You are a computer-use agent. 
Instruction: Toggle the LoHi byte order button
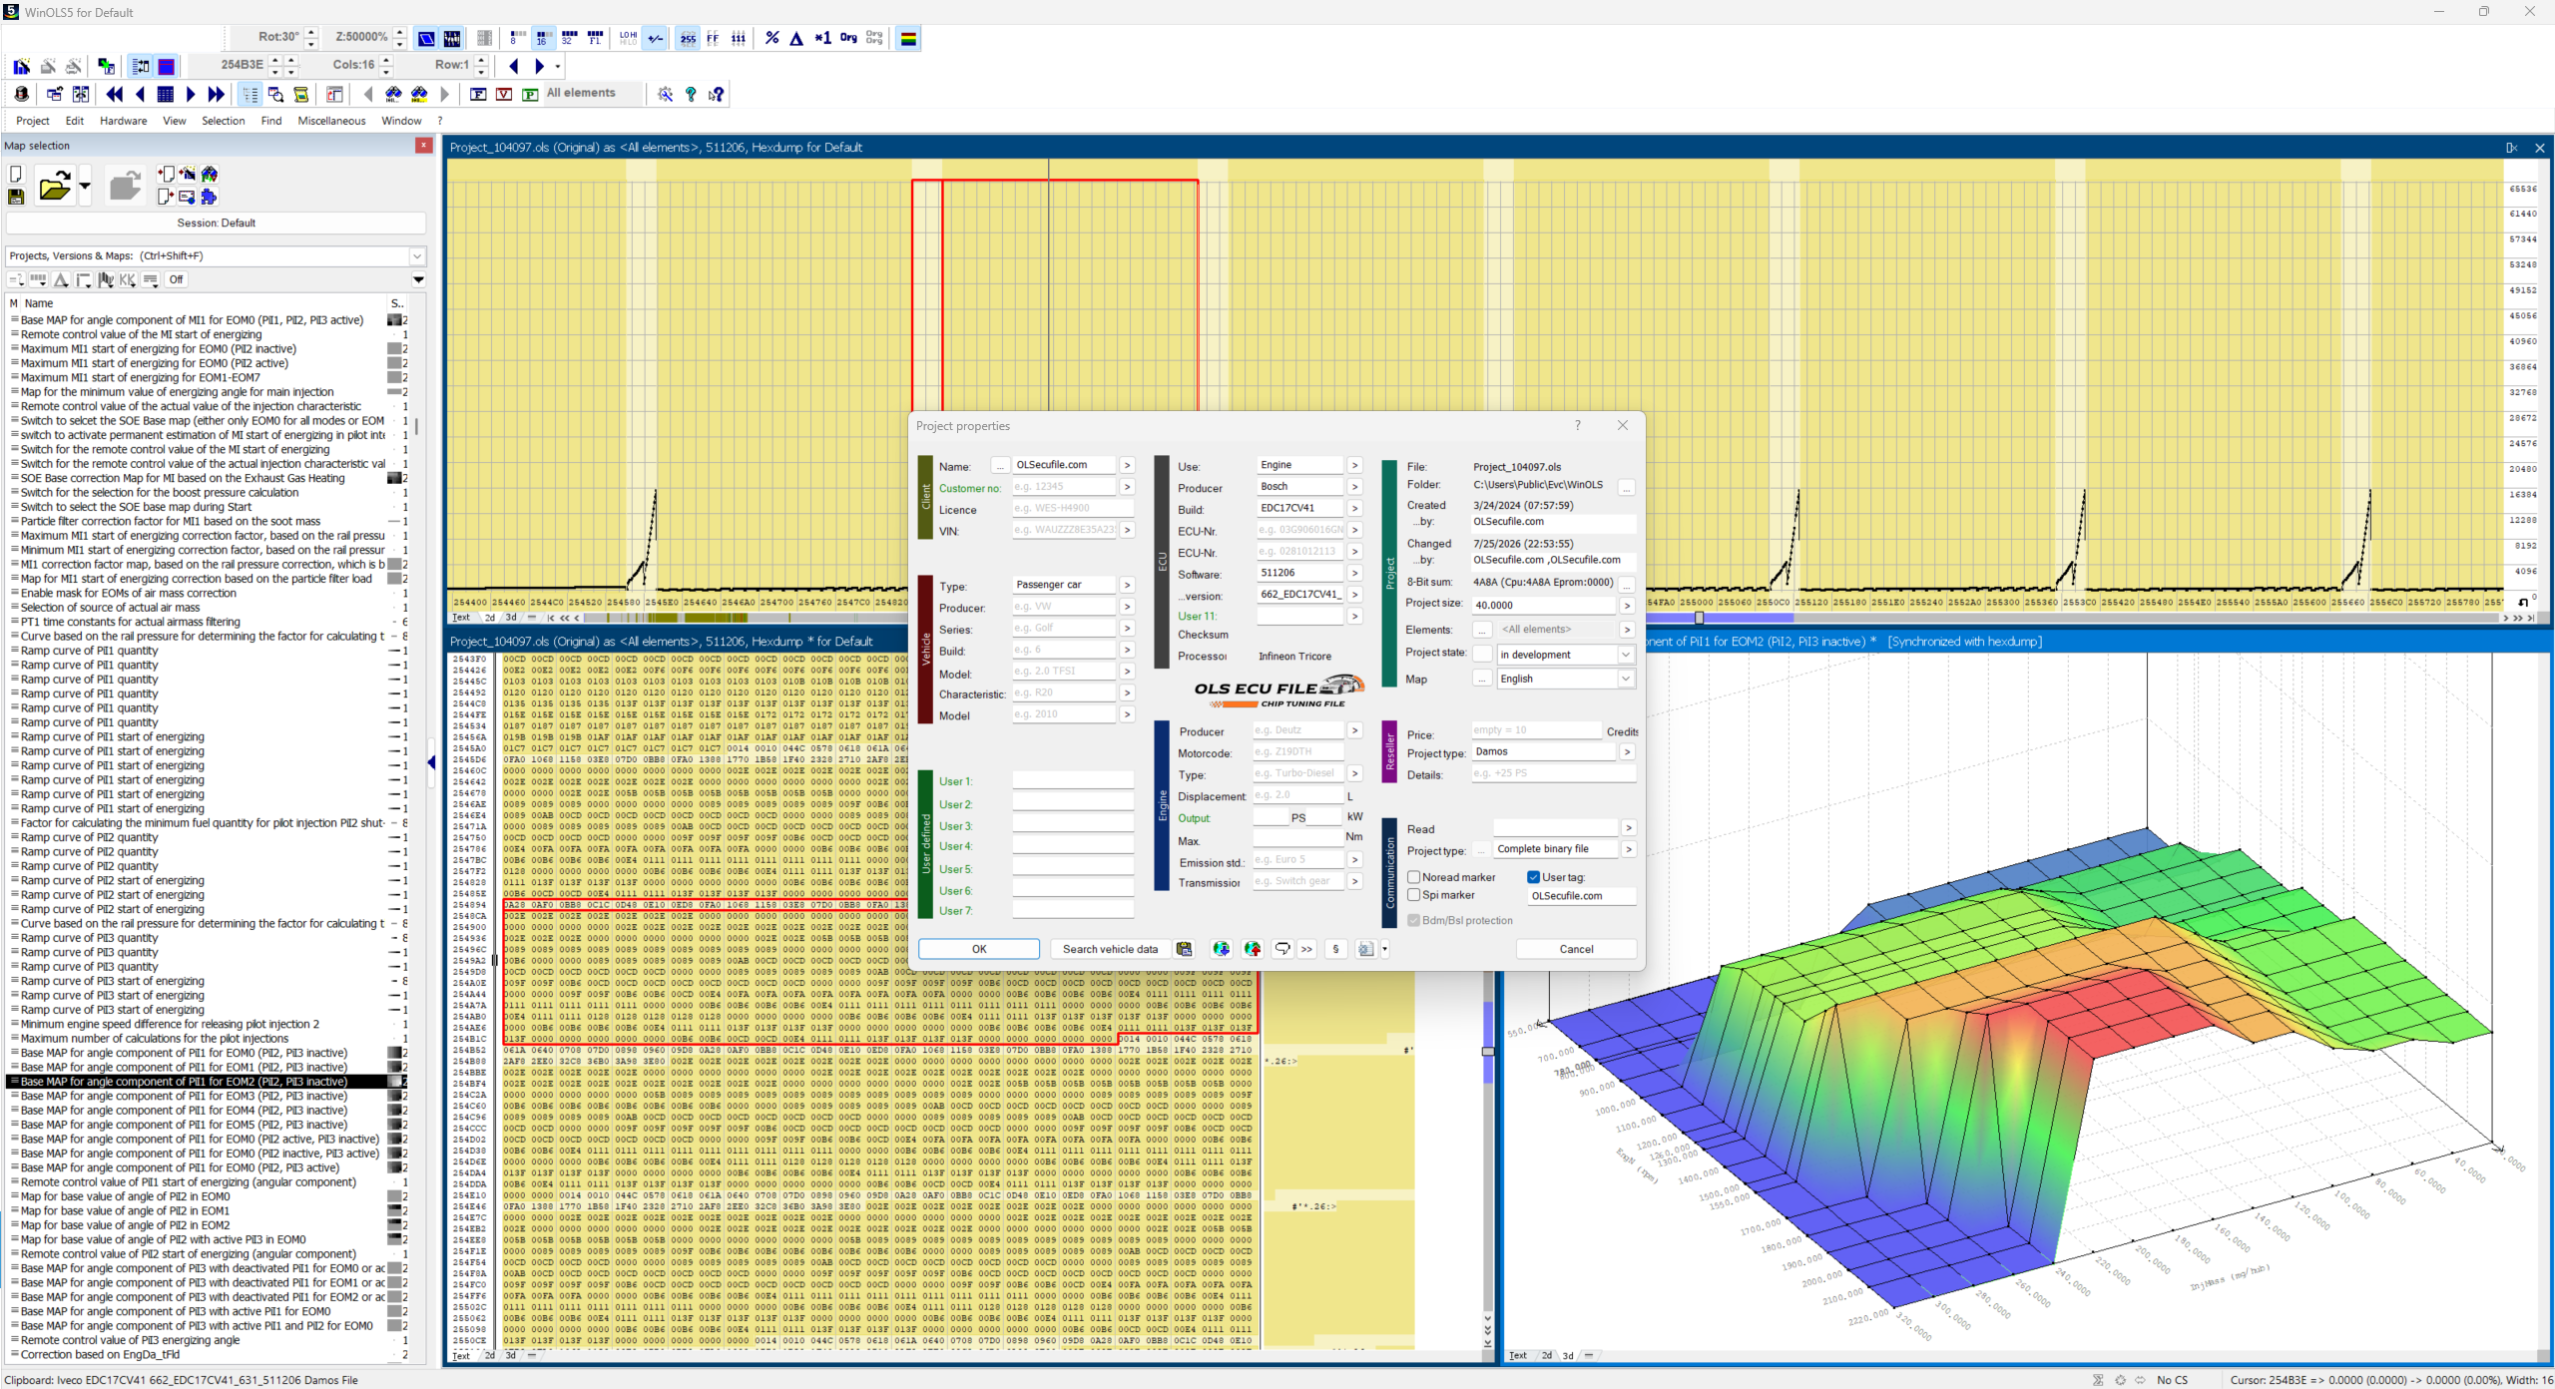(x=628, y=38)
